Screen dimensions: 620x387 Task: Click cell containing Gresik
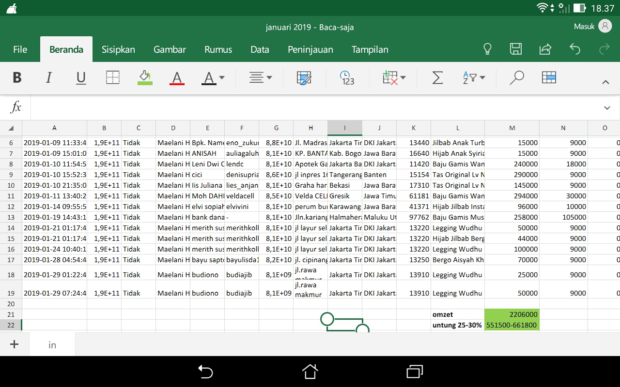(345, 196)
